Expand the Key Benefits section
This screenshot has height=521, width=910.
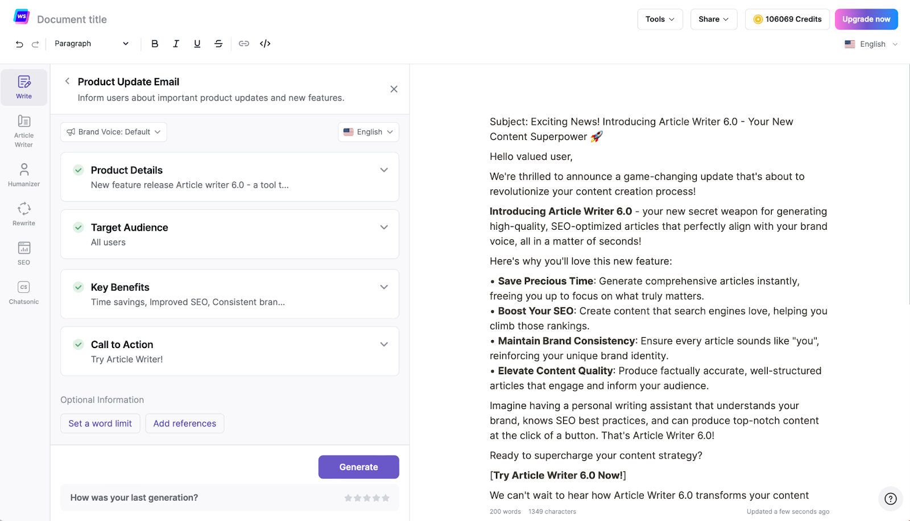[x=384, y=287]
